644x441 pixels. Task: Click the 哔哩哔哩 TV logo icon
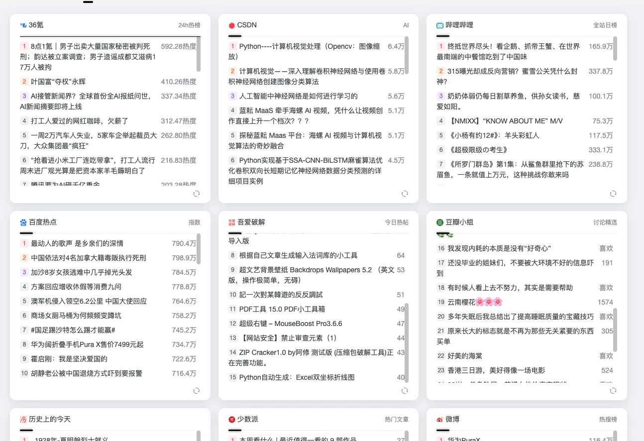tap(438, 25)
